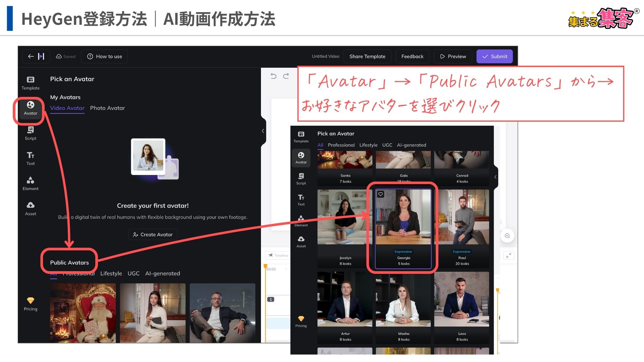
Task: Click the collapse arrows icon near timeline
Action: tap(509, 255)
